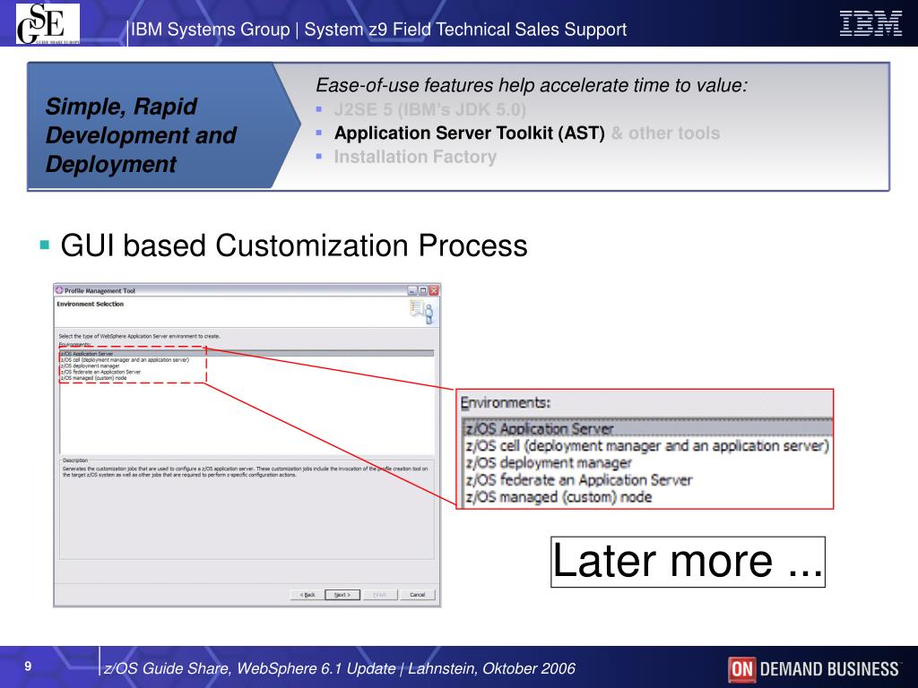Click the Next > button in the wizard
The width and height of the screenshot is (918, 688).
(342, 595)
